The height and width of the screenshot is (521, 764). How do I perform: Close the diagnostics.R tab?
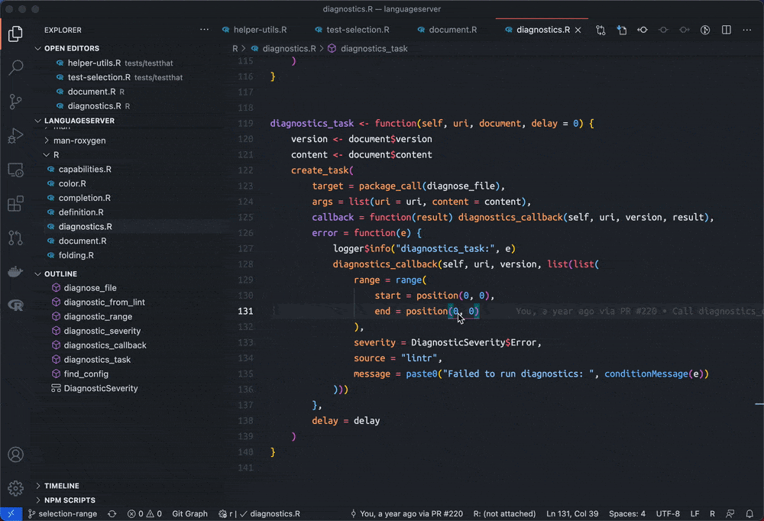[x=578, y=30]
